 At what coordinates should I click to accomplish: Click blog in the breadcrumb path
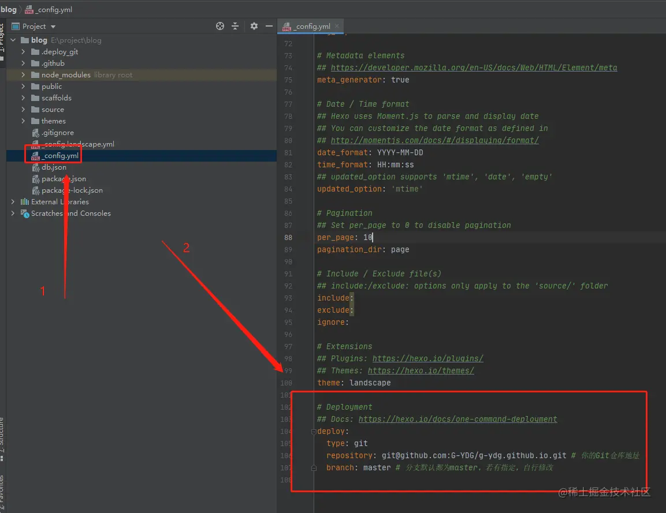(x=9, y=9)
